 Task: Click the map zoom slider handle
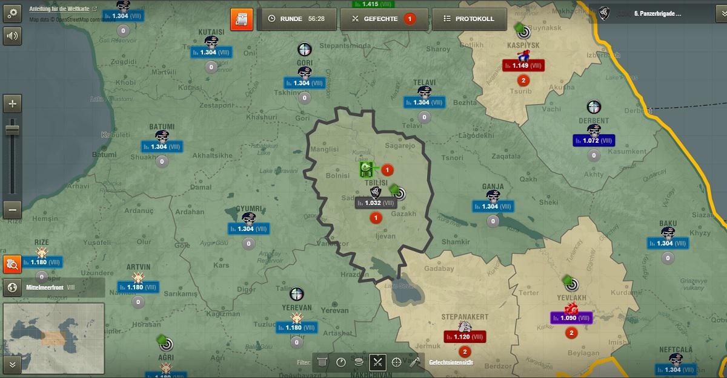coord(13,129)
